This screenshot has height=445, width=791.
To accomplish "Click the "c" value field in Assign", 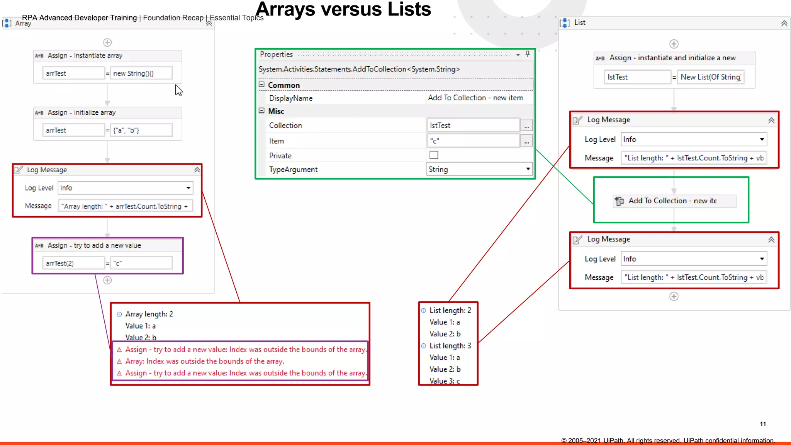I will 141,263.
